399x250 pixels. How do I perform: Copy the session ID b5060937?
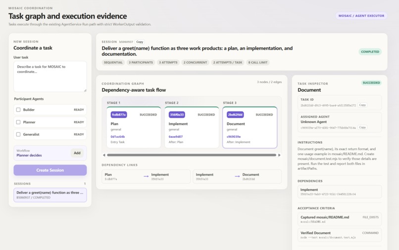click(x=140, y=42)
